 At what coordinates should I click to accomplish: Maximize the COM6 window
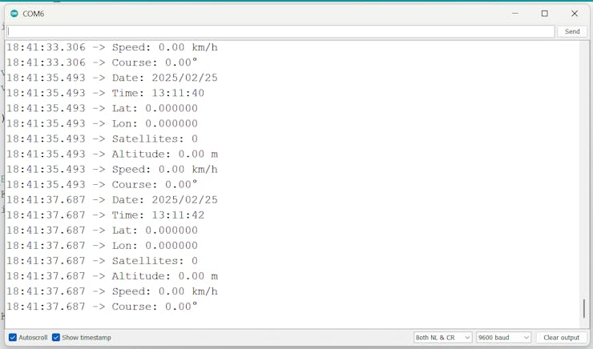point(545,14)
